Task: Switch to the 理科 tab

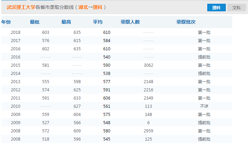Action: [x=216, y=8]
